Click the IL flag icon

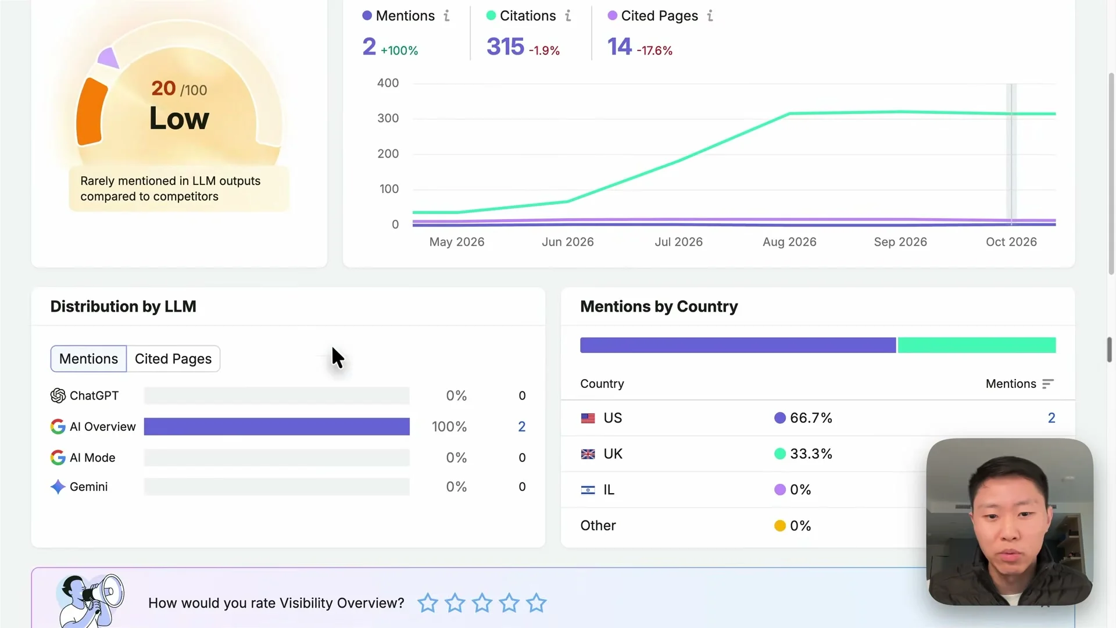pos(588,490)
